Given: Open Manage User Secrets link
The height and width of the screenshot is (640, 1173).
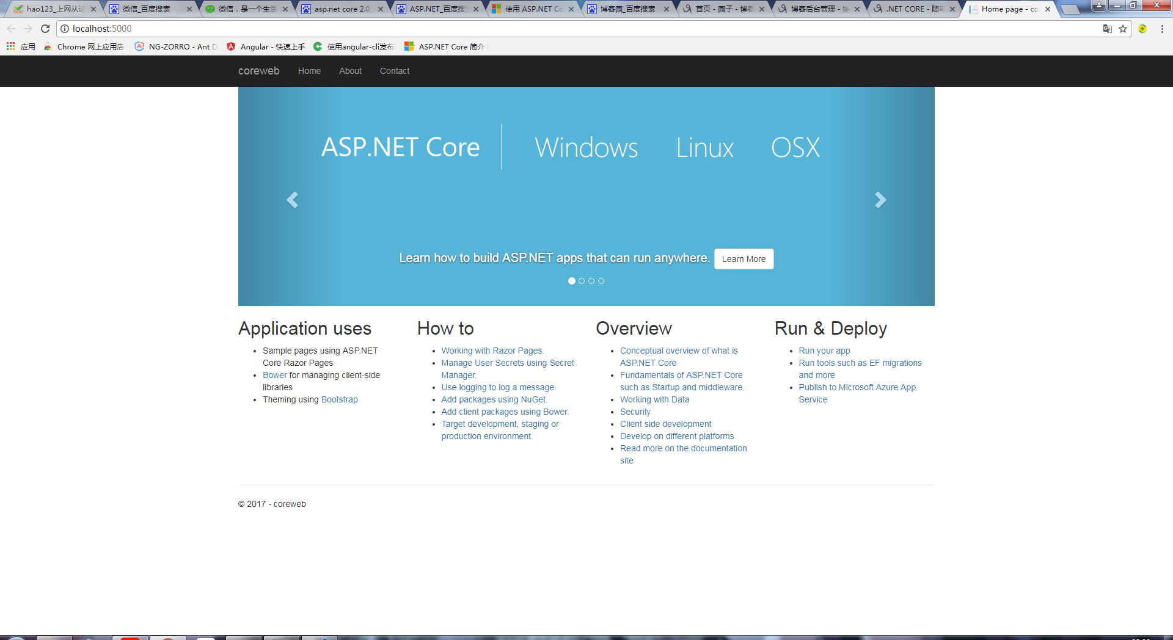Looking at the screenshot, I should pyautogui.click(x=508, y=369).
